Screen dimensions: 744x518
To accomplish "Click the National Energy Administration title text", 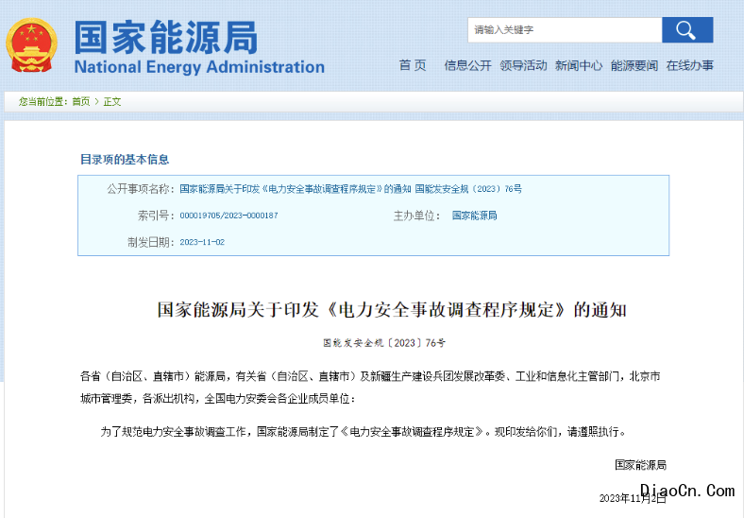I will pos(199,67).
